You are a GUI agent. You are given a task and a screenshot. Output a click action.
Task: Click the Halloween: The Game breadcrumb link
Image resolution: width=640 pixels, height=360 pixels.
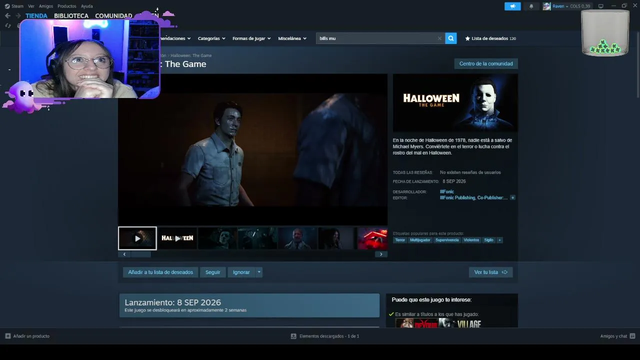[191, 55]
